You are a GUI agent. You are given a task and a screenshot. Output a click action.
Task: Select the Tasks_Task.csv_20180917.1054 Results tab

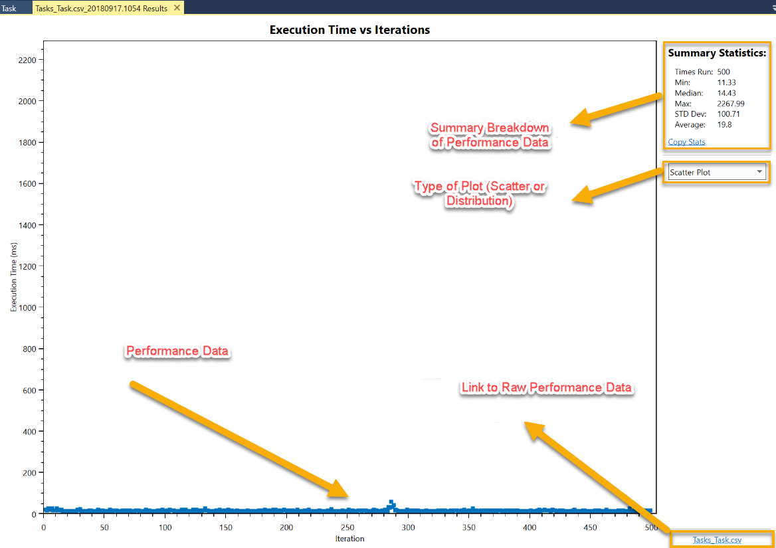[x=101, y=9]
